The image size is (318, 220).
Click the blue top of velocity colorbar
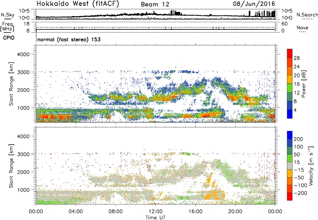click(290, 135)
